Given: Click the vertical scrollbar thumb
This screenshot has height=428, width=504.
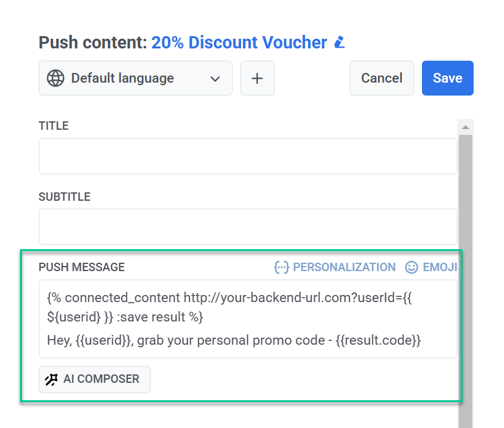Looking at the screenshot, I should pos(465,278).
